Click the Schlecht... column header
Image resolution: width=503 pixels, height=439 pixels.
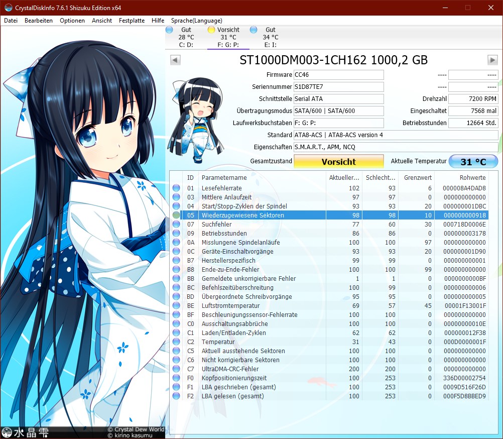(x=381, y=177)
